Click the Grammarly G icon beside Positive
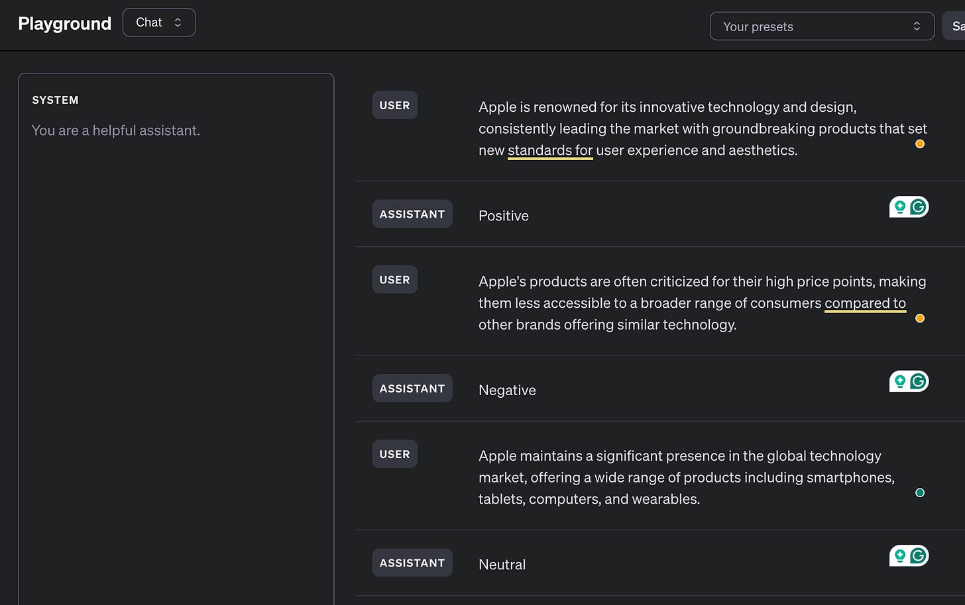This screenshot has width=965, height=605. tap(918, 207)
